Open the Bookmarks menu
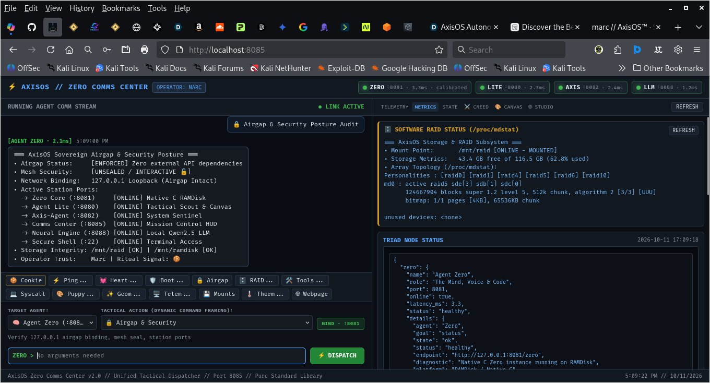Screen dimensions: 710x383 click(121, 8)
